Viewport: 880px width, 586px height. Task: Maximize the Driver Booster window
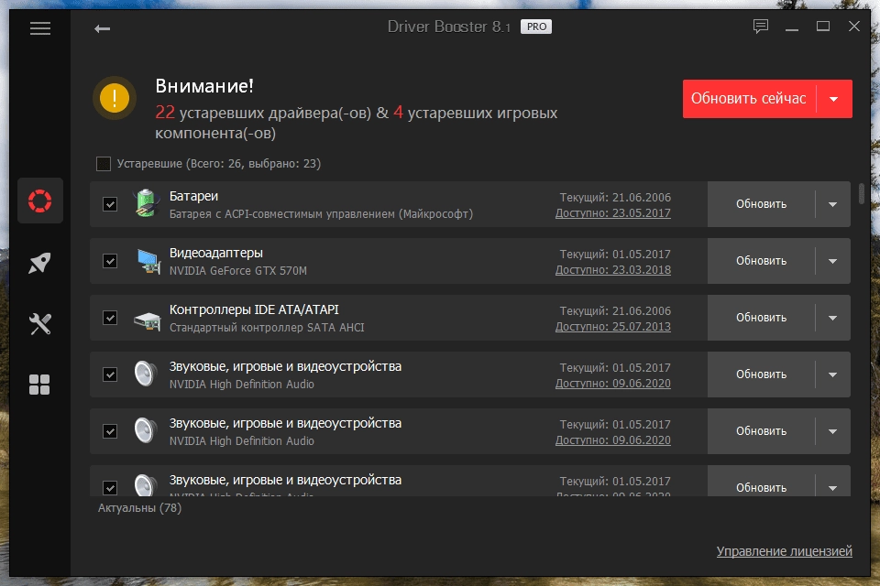pos(823,27)
